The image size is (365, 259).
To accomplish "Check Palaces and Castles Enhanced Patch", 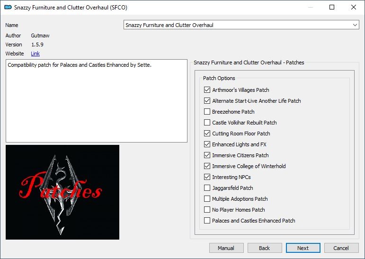I will (207, 221).
